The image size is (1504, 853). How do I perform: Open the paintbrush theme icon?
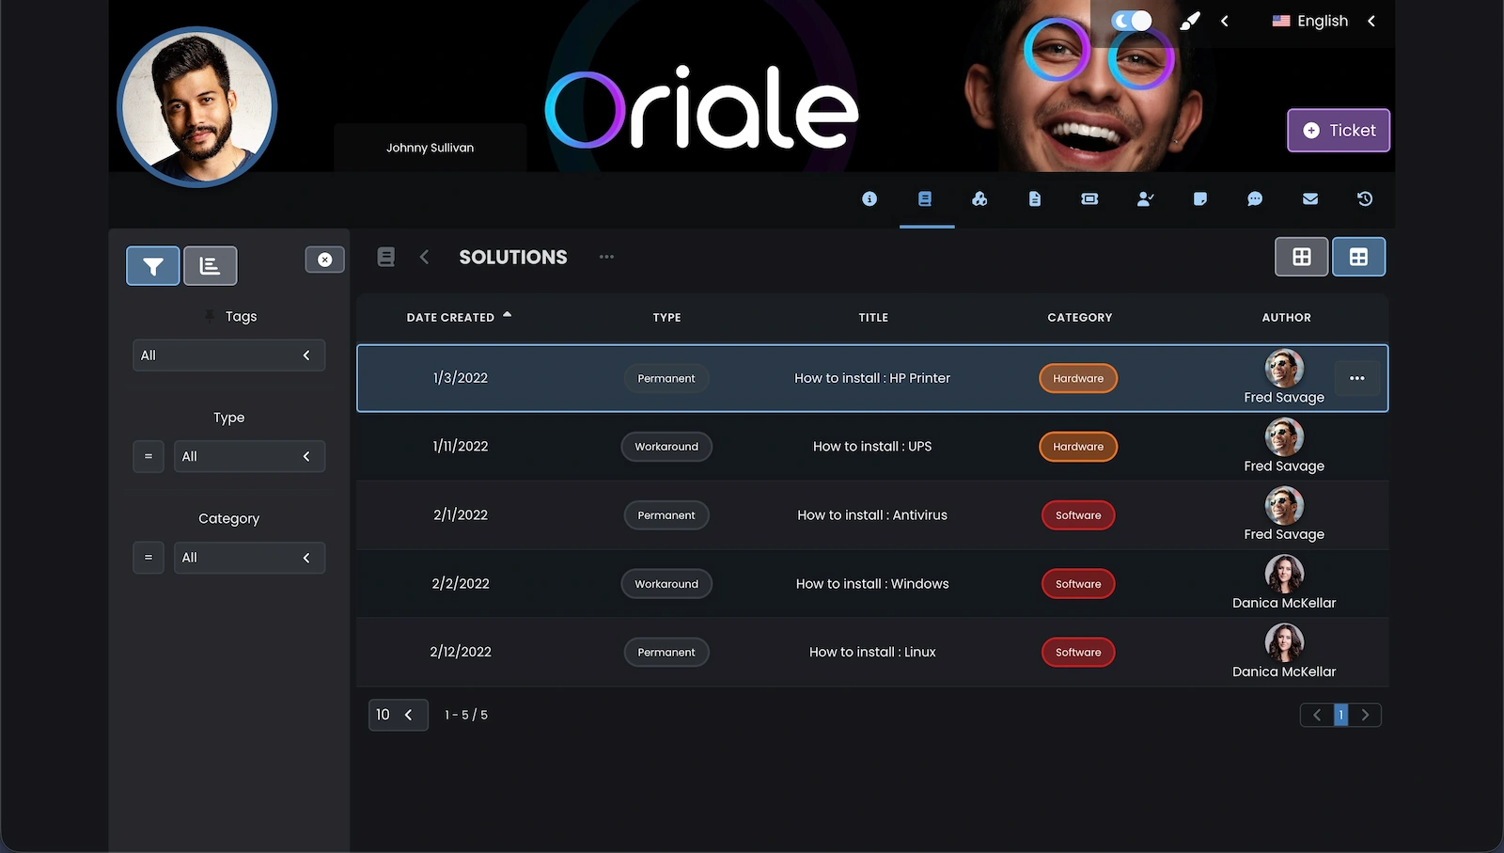(1190, 21)
